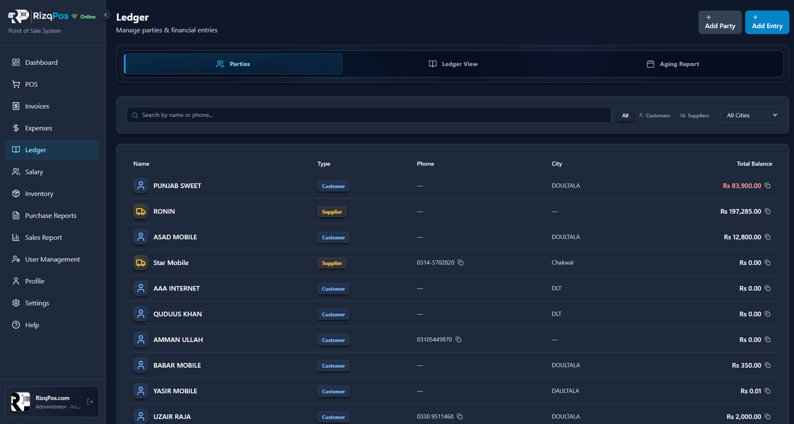Click the Chakwal city cell

[x=562, y=262]
